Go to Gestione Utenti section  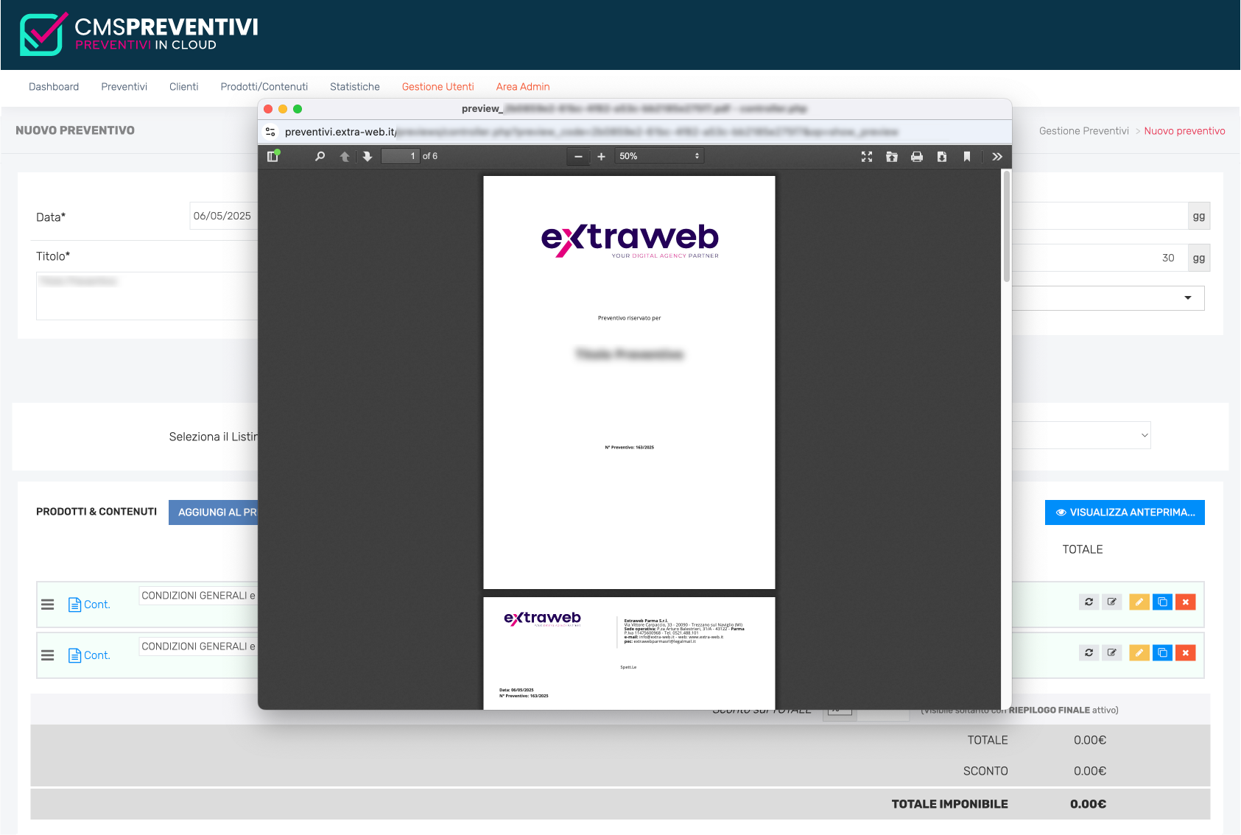[x=437, y=87]
